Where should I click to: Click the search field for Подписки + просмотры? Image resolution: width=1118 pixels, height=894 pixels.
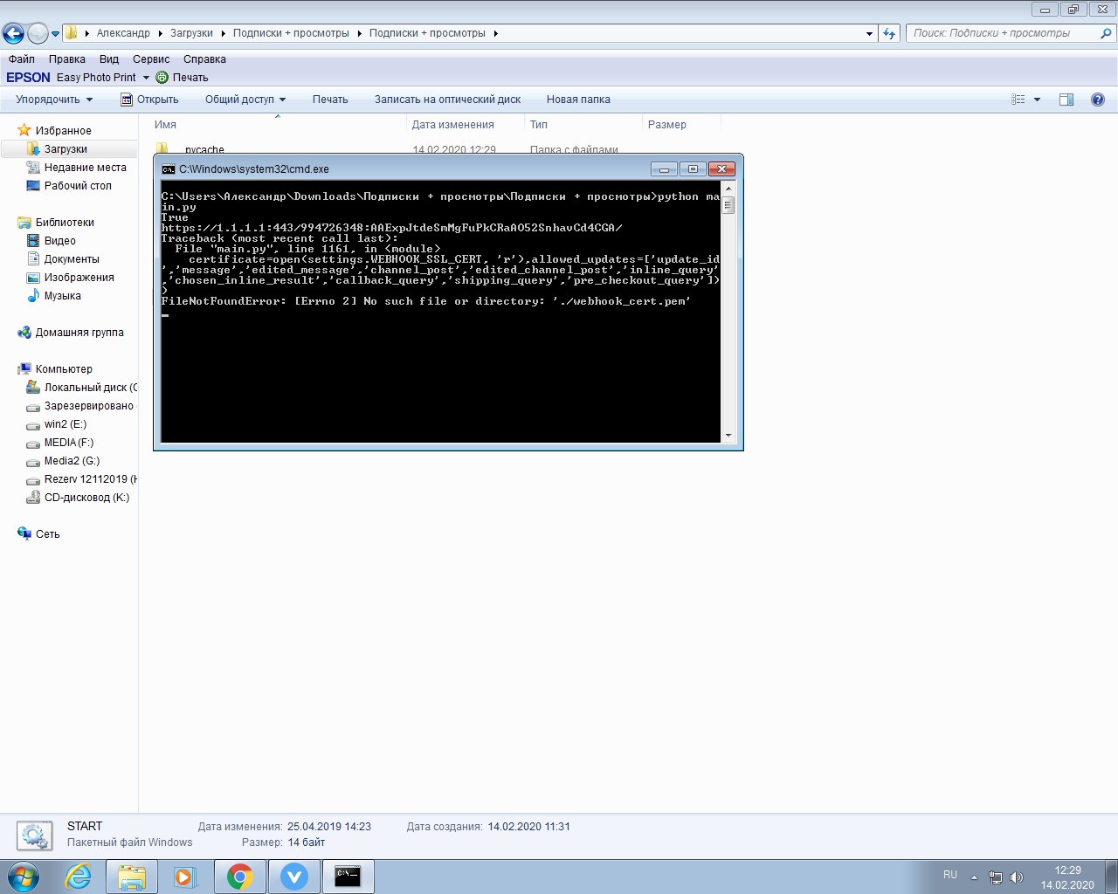[1001, 33]
